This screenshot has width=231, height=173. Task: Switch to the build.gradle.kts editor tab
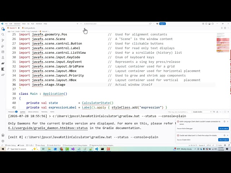click(29, 28)
